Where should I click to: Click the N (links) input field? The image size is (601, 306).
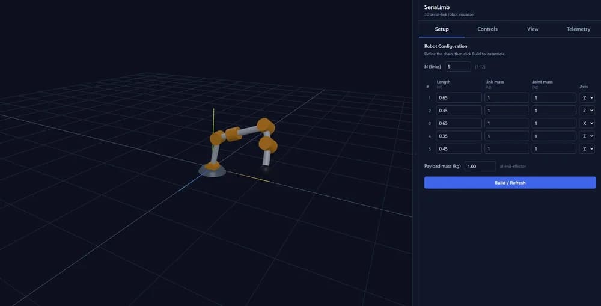click(x=457, y=66)
